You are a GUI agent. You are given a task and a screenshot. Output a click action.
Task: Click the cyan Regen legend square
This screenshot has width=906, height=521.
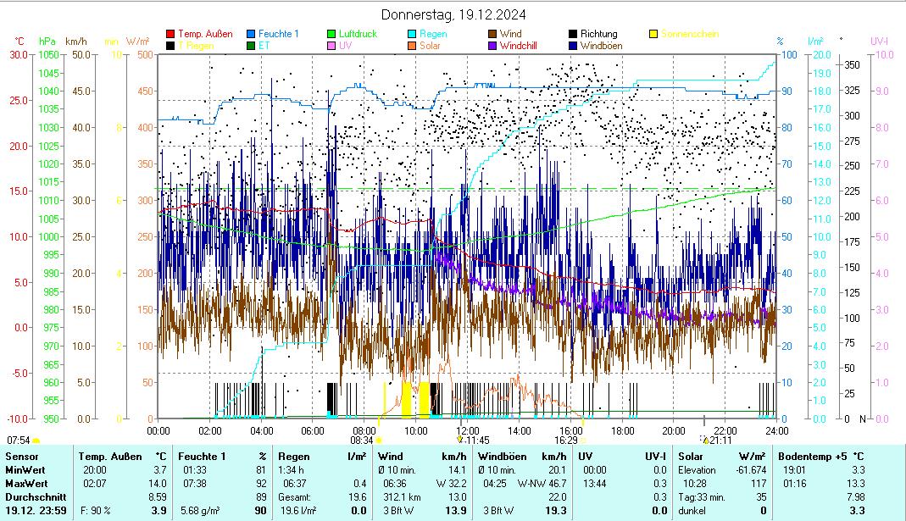pos(412,34)
